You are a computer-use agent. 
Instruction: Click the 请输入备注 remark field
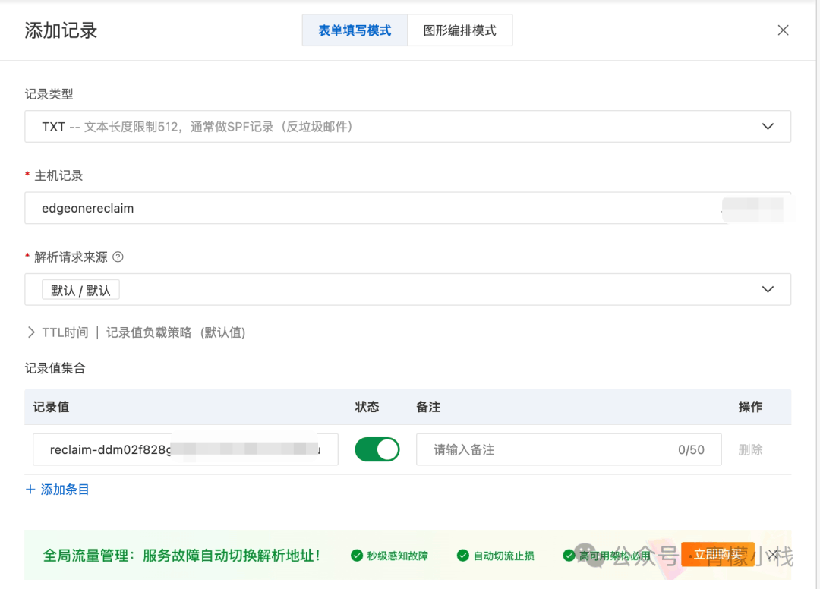point(547,449)
